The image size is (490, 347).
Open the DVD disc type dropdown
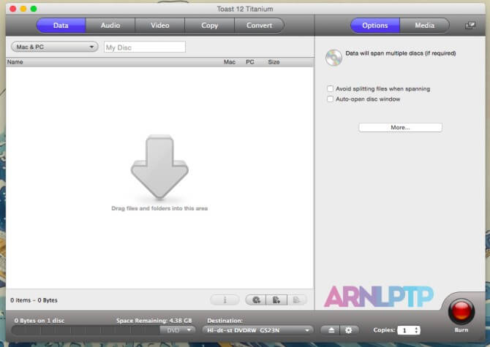point(178,330)
